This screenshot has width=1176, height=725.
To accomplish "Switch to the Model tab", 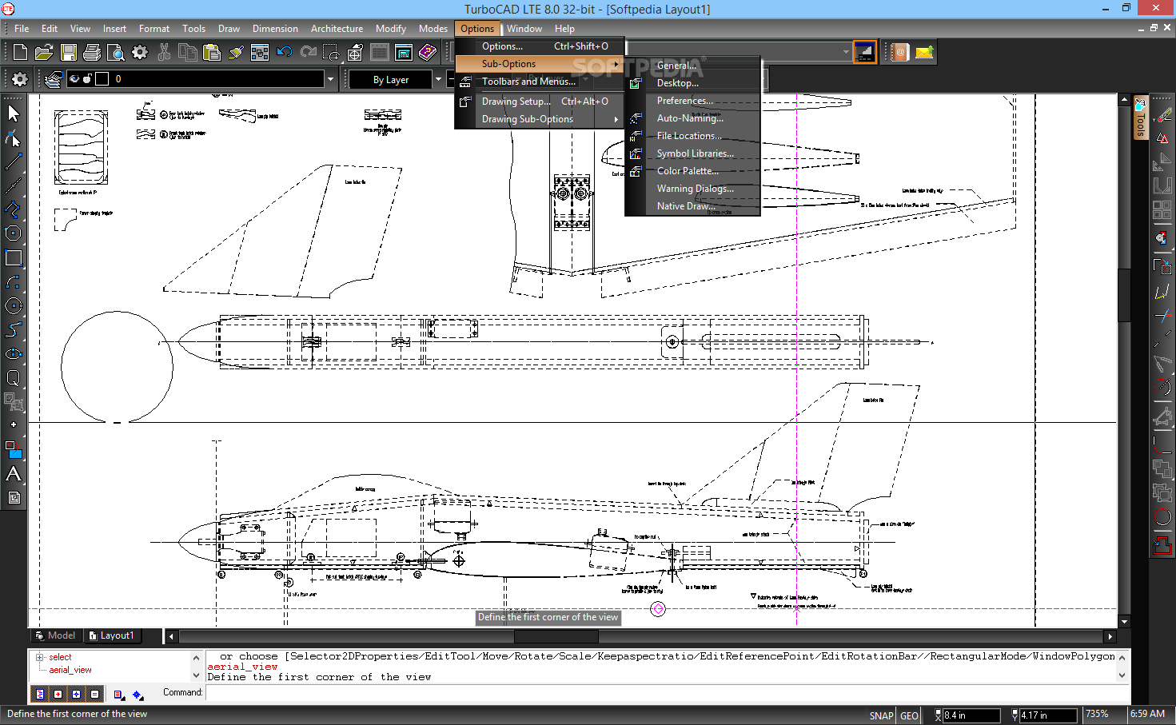I will pyautogui.click(x=55, y=635).
